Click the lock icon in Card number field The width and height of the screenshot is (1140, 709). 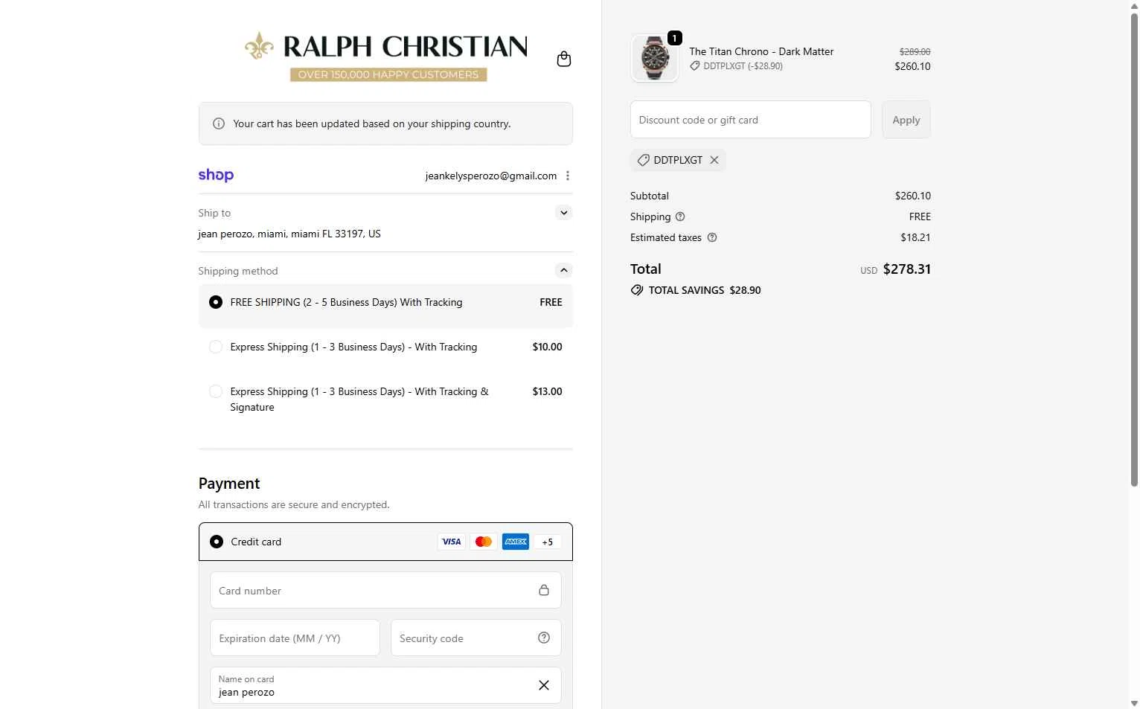point(544,590)
